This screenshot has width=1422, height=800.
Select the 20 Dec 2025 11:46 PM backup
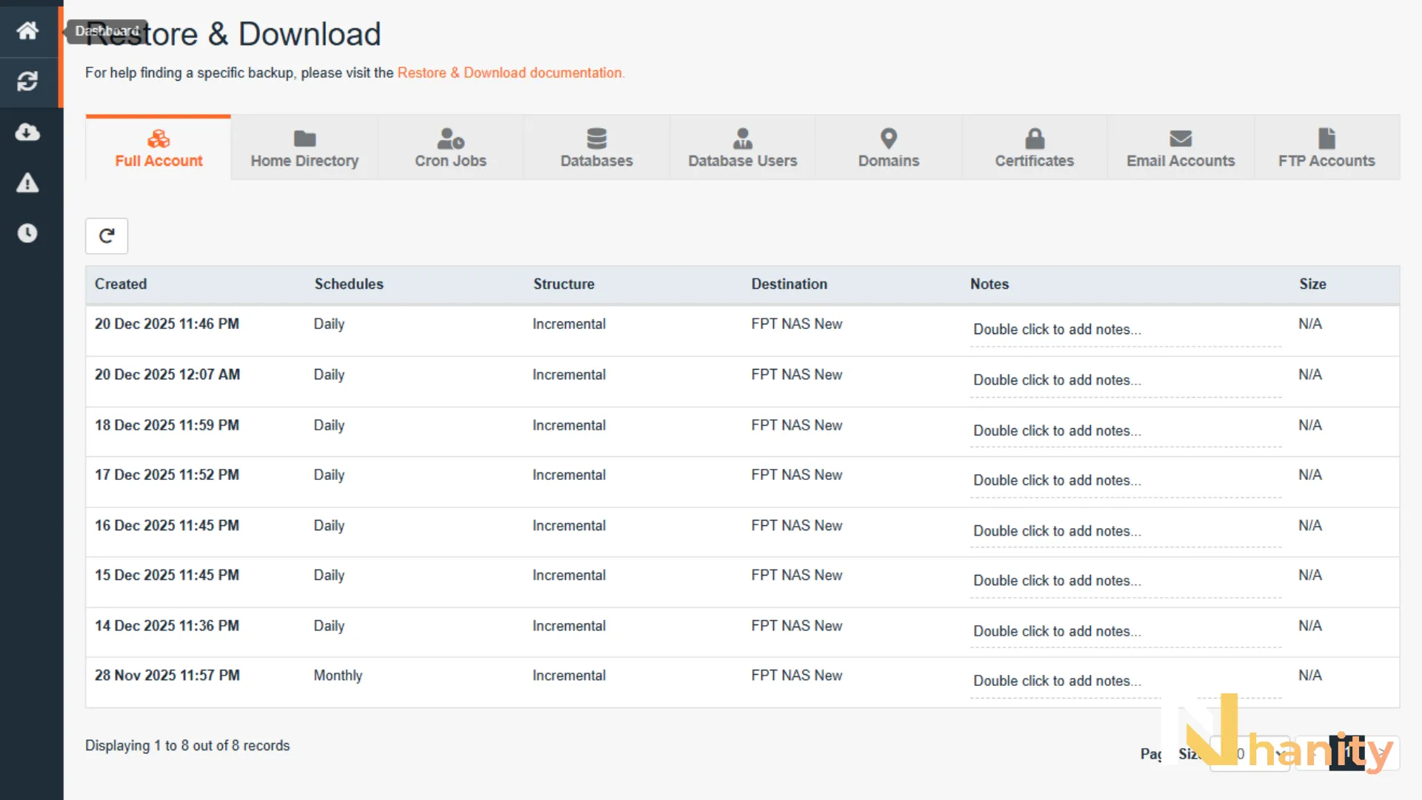[742, 331]
